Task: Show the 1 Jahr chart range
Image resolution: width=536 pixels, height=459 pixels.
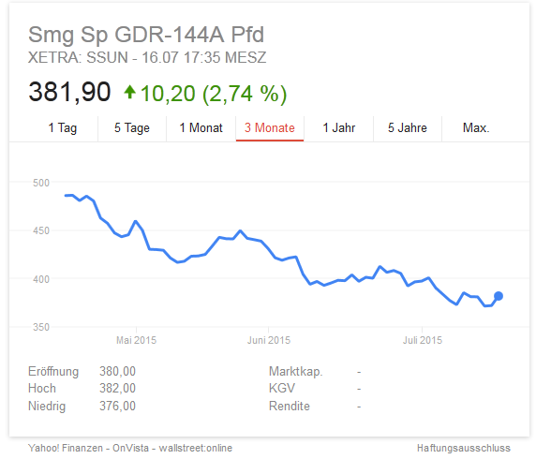Action: pyautogui.click(x=339, y=128)
